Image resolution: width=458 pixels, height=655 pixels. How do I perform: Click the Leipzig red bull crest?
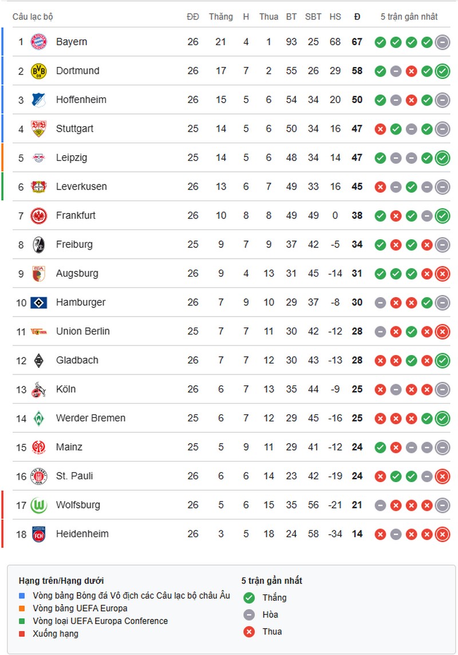[37, 157]
